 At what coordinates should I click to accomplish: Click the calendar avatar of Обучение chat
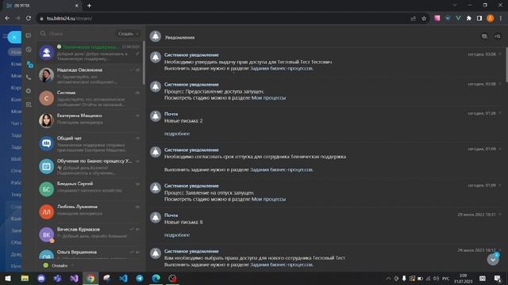46,166
